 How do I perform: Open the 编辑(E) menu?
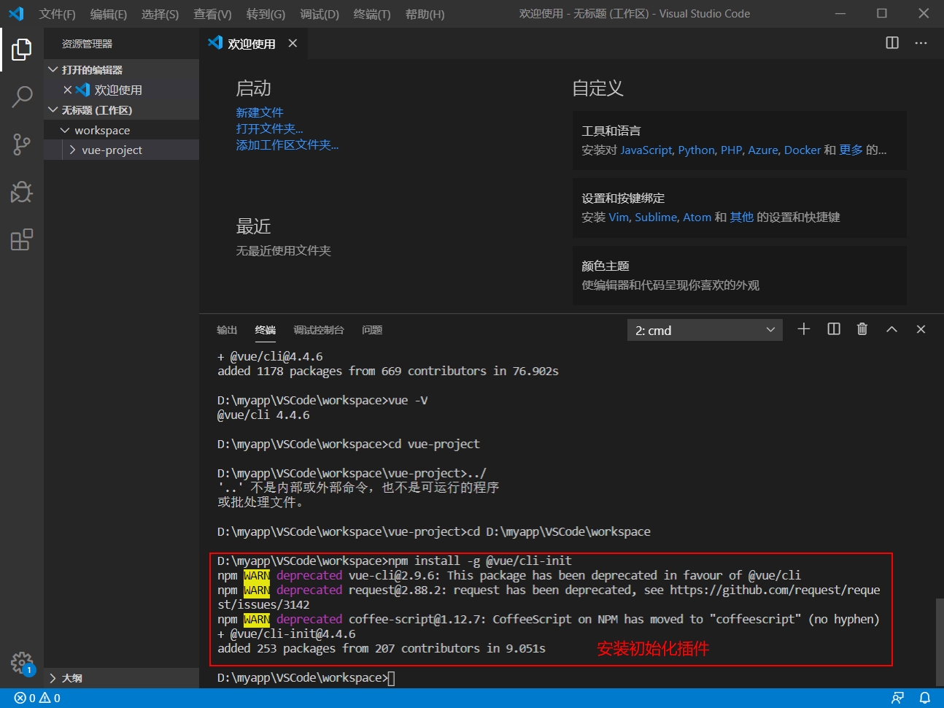point(109,14)
